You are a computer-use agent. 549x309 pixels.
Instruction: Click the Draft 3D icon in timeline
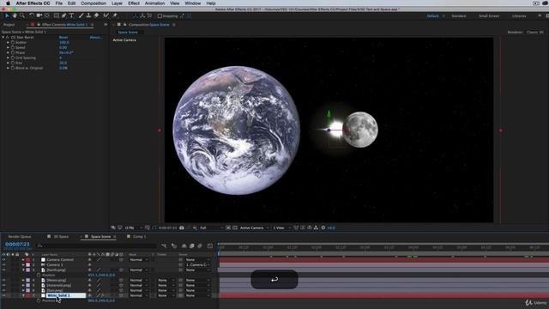point(174,246)
